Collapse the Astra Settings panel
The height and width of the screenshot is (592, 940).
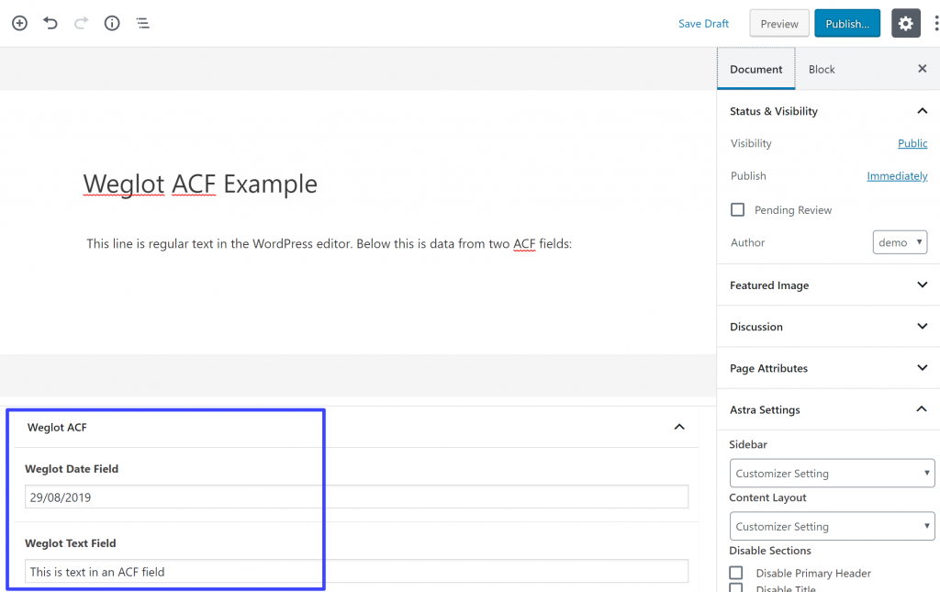tap(922, 409)
